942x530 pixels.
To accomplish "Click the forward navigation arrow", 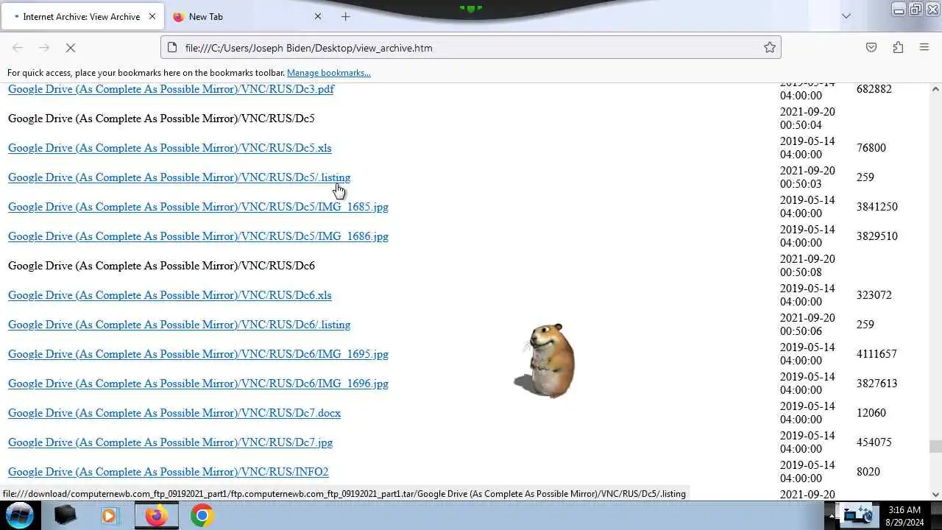I will tap(44, 48).
